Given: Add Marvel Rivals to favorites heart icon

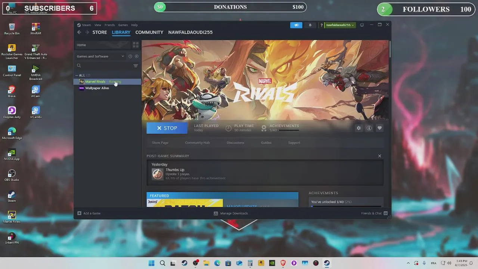Looking at the screenshot, I should (379, 128).
